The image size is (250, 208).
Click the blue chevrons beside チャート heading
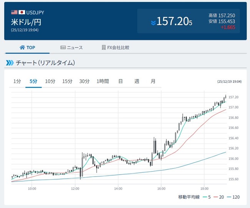pyautogui.click(x=10, y=63)
